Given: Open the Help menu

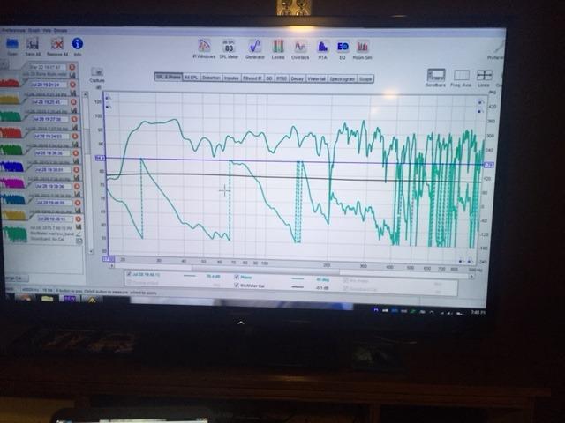Looking at the screenshot, I should [47, 31].
